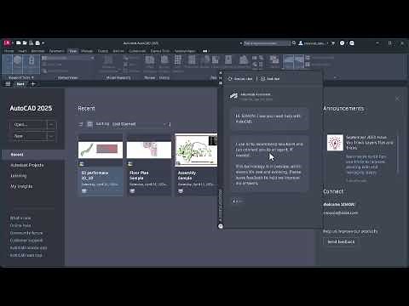Expand the Quick Access Toolbar customize arrow

pyautogui.click(x=43, y=43)
